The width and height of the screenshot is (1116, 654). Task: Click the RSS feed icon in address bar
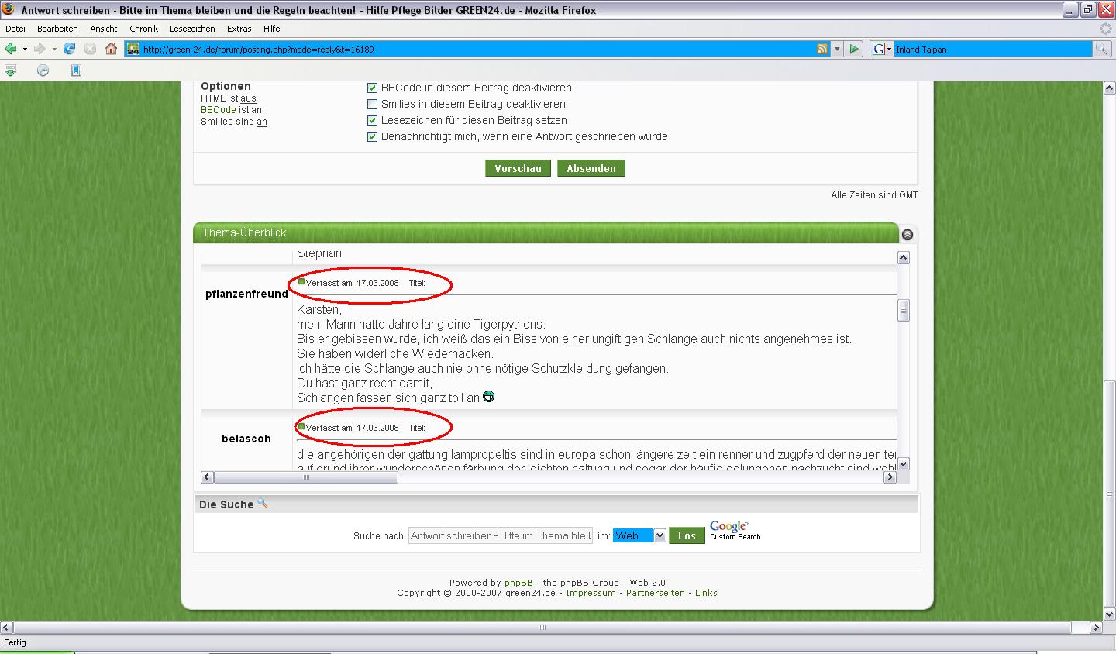click(822, 49)
